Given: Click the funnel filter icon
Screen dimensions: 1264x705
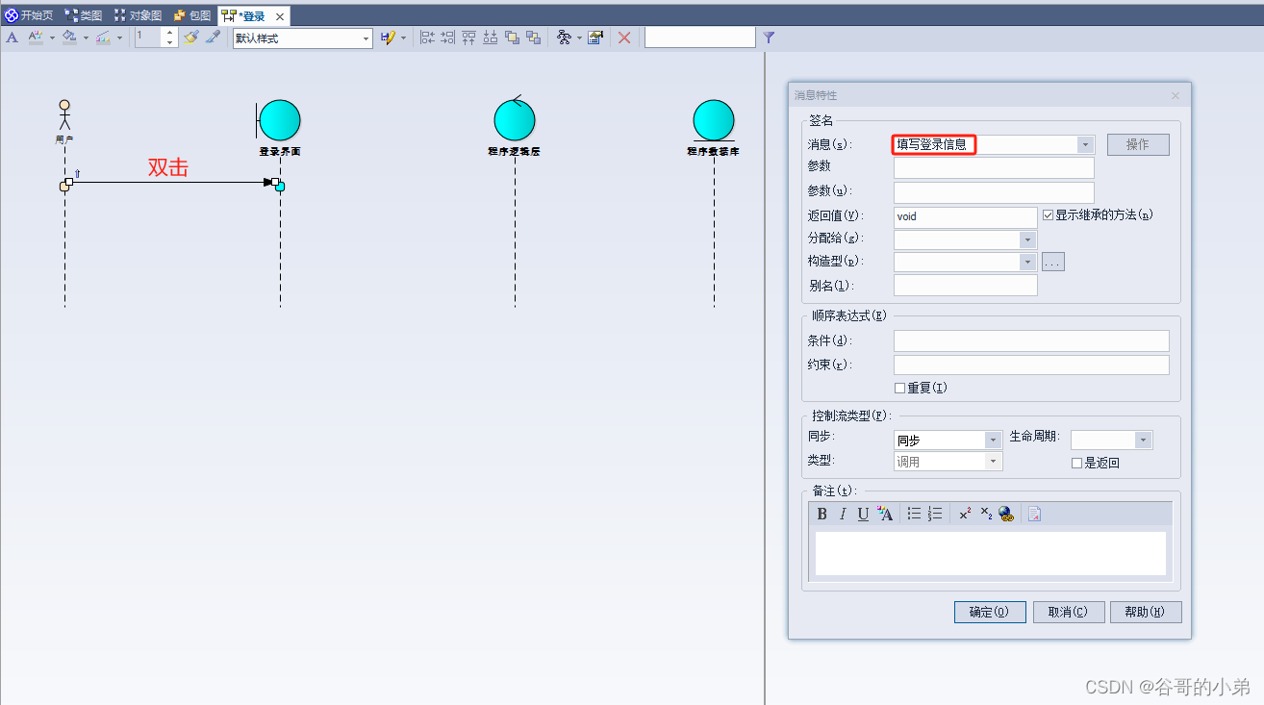Looking at the screenshot, I should (769, 38).
